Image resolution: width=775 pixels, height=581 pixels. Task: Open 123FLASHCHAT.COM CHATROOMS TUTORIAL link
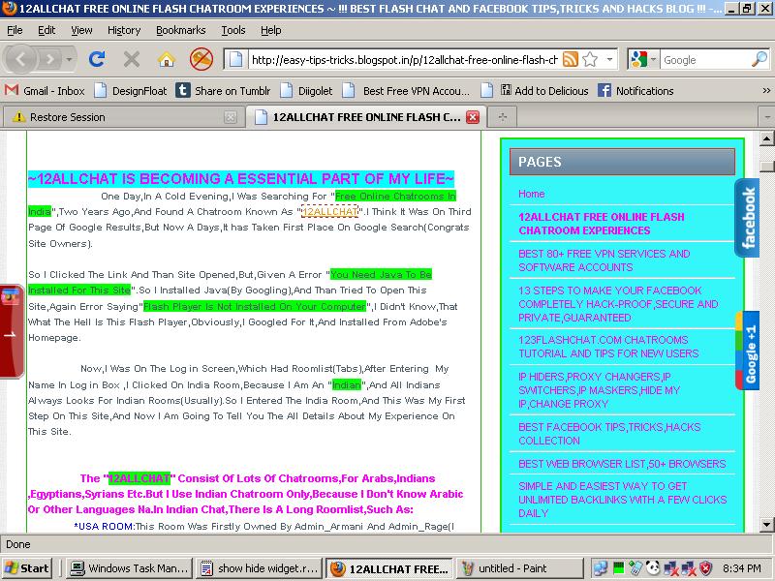click(608, 347)
